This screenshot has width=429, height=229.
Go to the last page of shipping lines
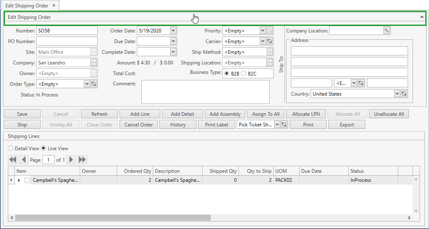(x=82, y=160)
